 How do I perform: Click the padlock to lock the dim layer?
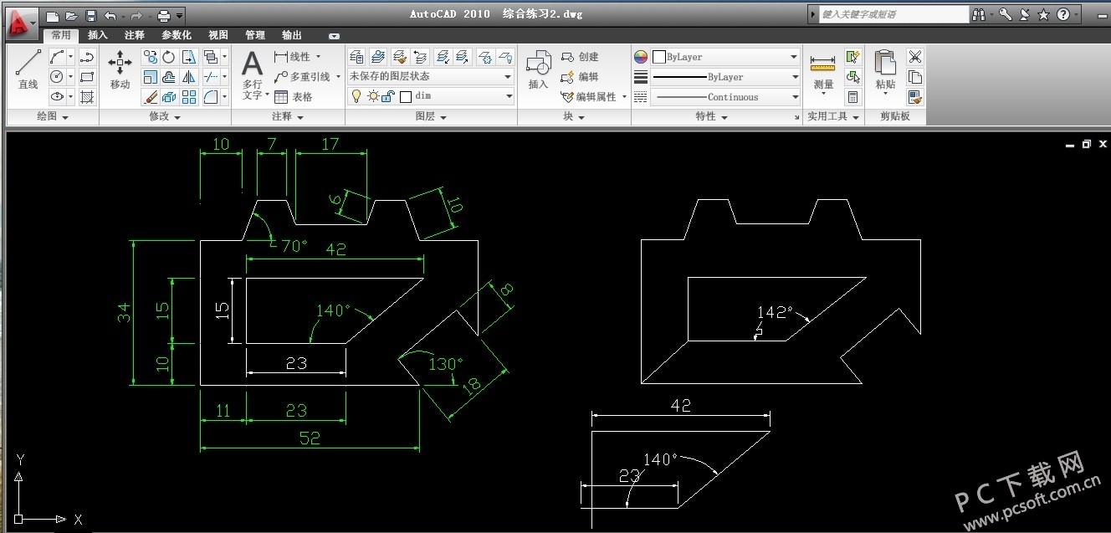(387, 95)
